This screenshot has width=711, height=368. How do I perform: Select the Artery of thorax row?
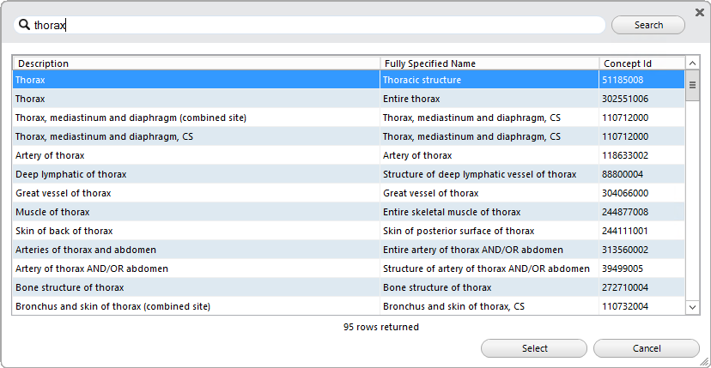349,155
